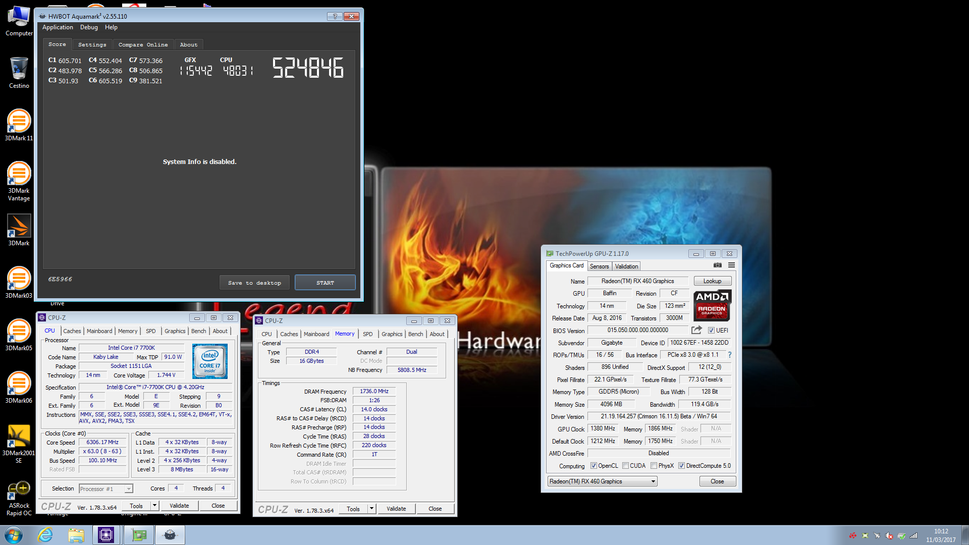Open Validation tab in GPU-Z
This screenshot has width=969, height=545.
pos(626,266)
